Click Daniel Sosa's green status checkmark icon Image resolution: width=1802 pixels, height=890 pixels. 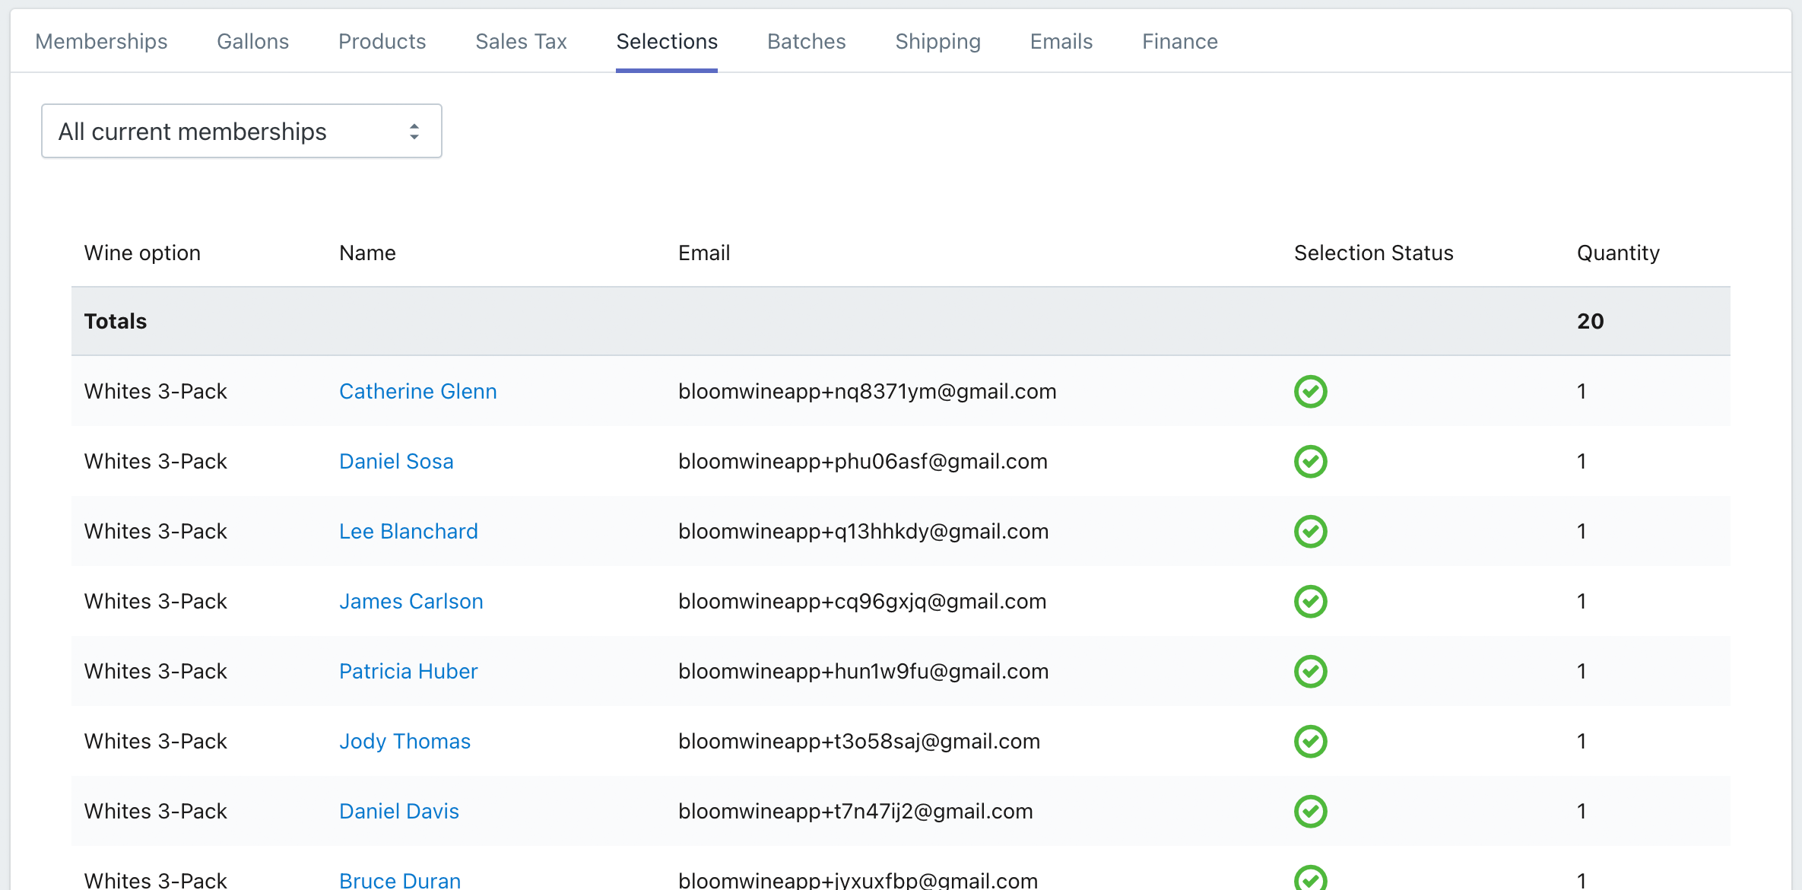coord(1310,462)
